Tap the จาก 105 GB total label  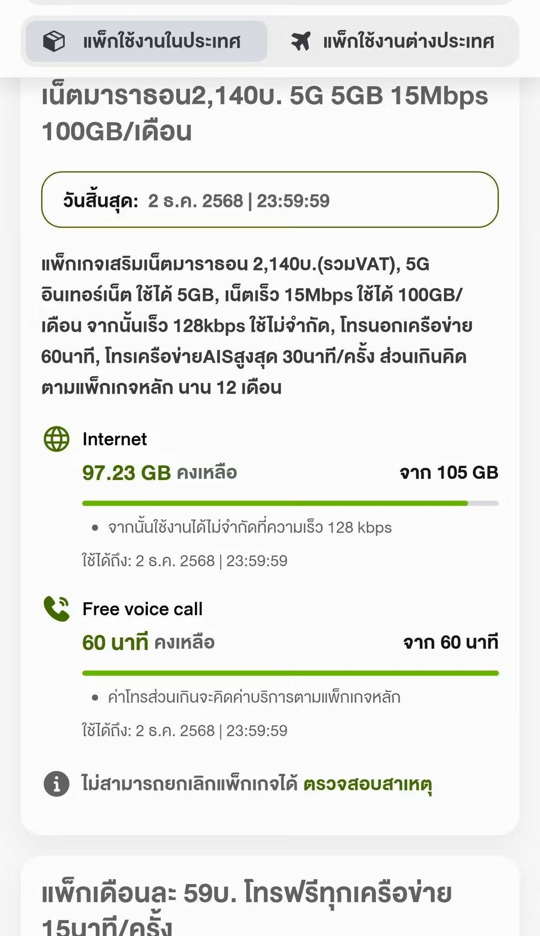click(x=449, y=473)
